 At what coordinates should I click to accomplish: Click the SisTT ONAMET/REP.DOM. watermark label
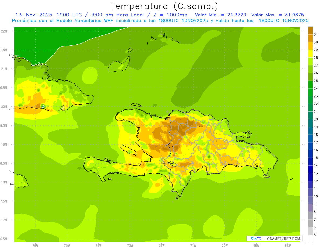click(x=274, y=238)
